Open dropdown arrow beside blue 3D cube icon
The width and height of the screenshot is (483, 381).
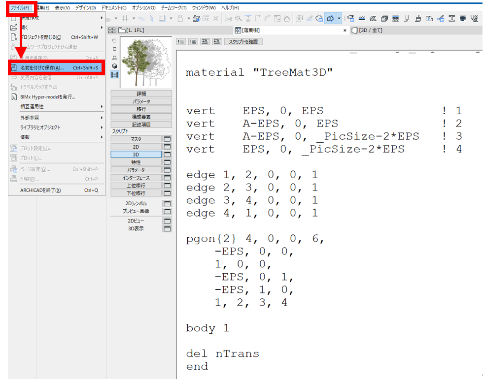[x=339, y=19]
